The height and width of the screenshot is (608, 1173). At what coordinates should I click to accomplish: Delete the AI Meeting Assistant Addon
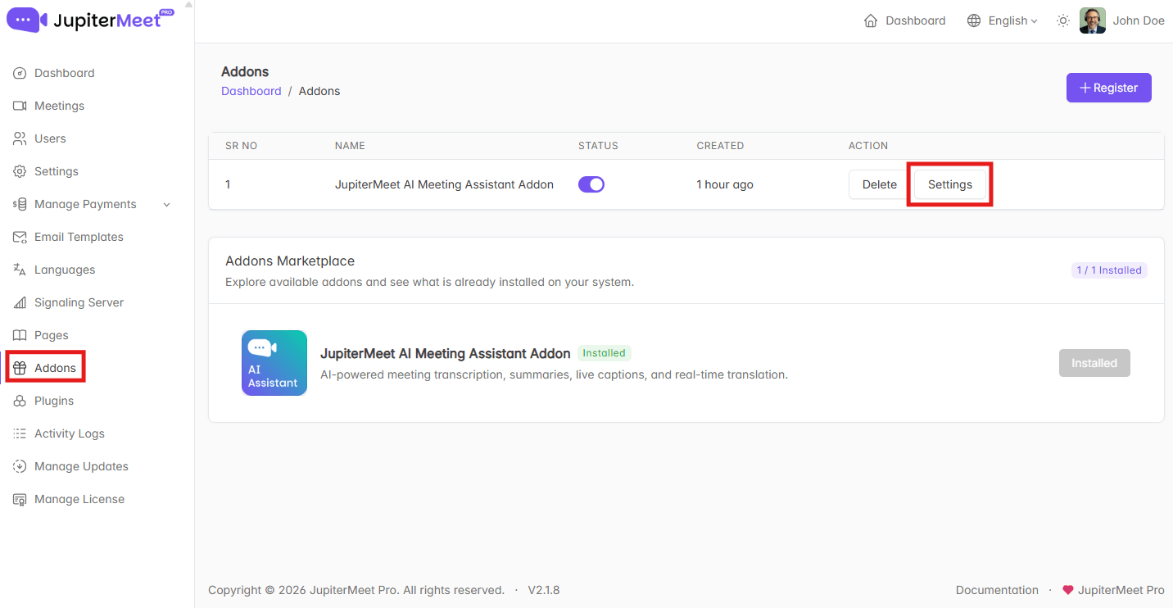[879, 184]
